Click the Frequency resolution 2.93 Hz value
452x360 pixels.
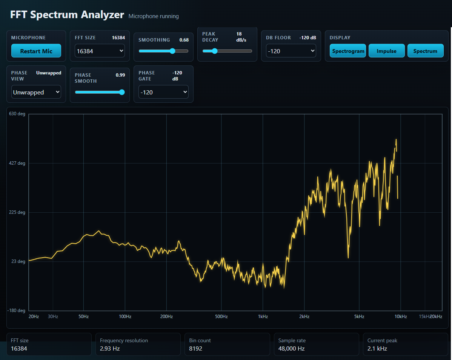110,348
